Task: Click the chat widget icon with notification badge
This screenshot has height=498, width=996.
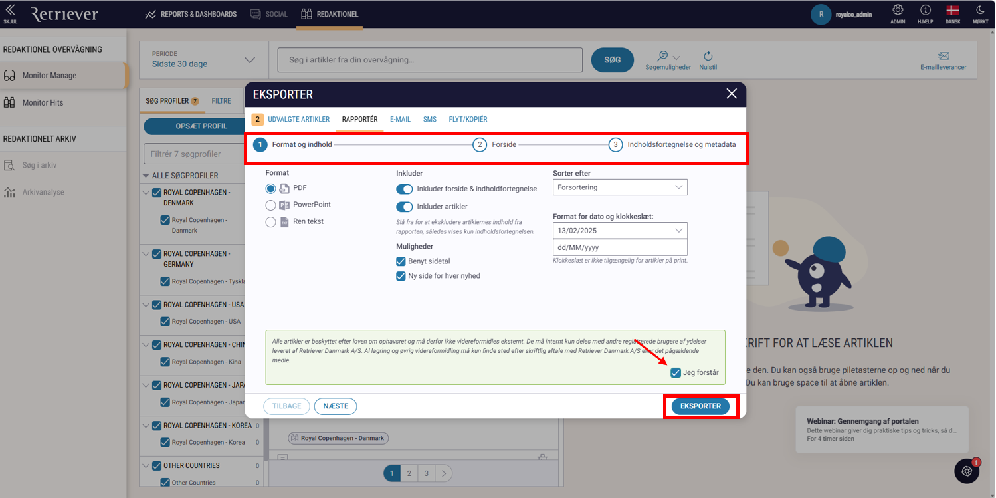Action: pos(967,471)
